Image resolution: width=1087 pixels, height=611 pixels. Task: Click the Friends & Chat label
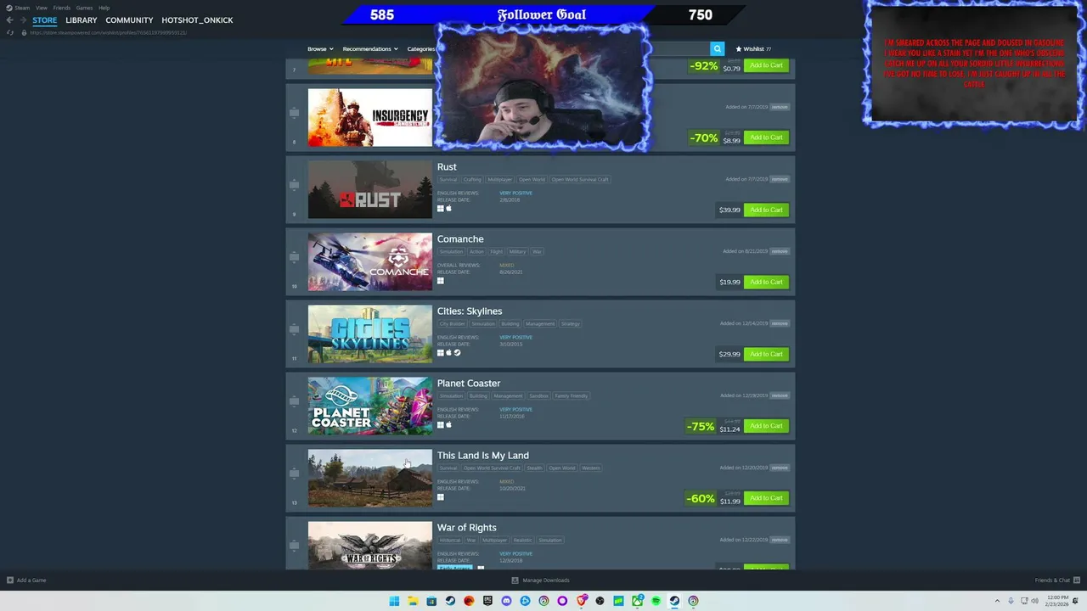coord(1052,580)
